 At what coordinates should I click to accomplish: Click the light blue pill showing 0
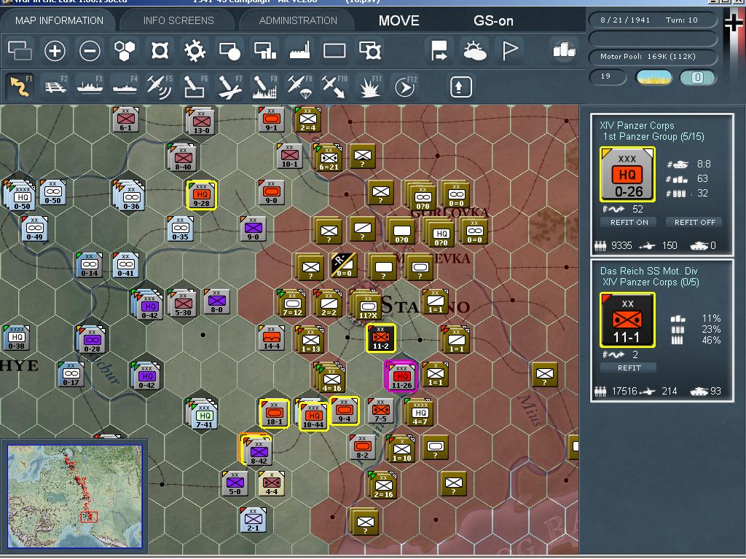pyautogui.click(x=697, y=77)
